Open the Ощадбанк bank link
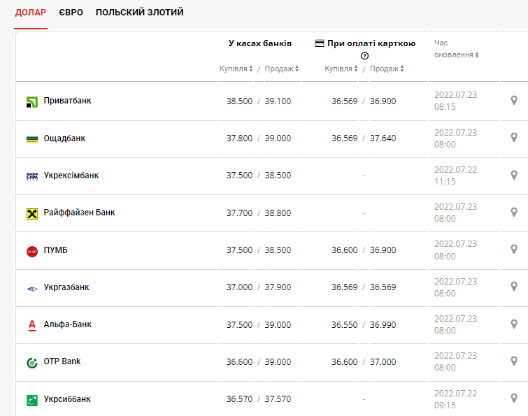The height and width of the screenshot is (416, 528). [64, 138]
